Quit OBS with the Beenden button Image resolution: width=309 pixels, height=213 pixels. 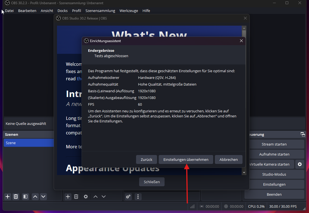[274, 194]
